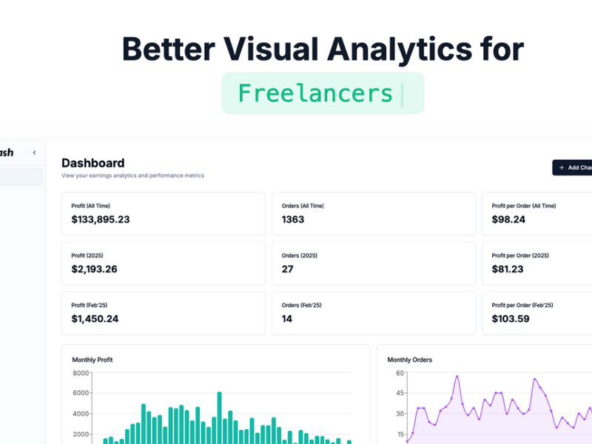
Task: Click the Dashboard page heading
Action: click(92, 163)
